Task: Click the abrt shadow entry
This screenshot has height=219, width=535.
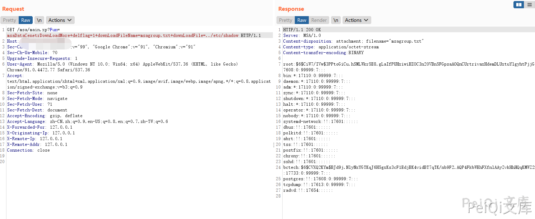Action: [x=307, y=139]
